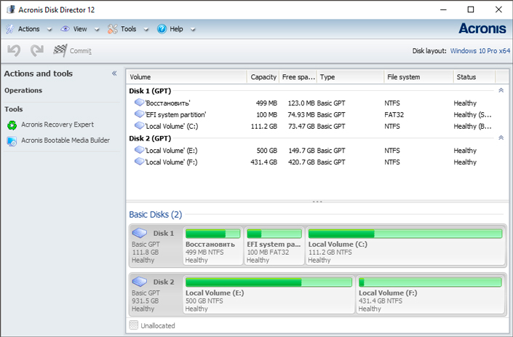Screen dimensions: 513x337
Task: Sort by the Free space column header
Action: (298, 77)
